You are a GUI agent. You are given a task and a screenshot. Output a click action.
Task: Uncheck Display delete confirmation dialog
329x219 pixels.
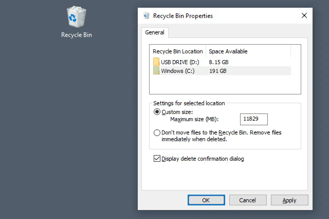[157, 158]
